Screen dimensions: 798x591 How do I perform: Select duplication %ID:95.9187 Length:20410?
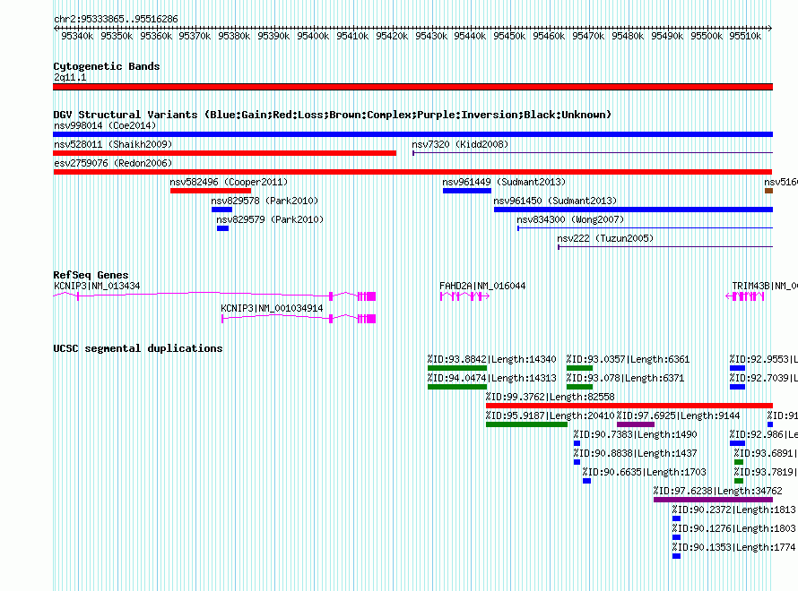click(x=551, y=415)
